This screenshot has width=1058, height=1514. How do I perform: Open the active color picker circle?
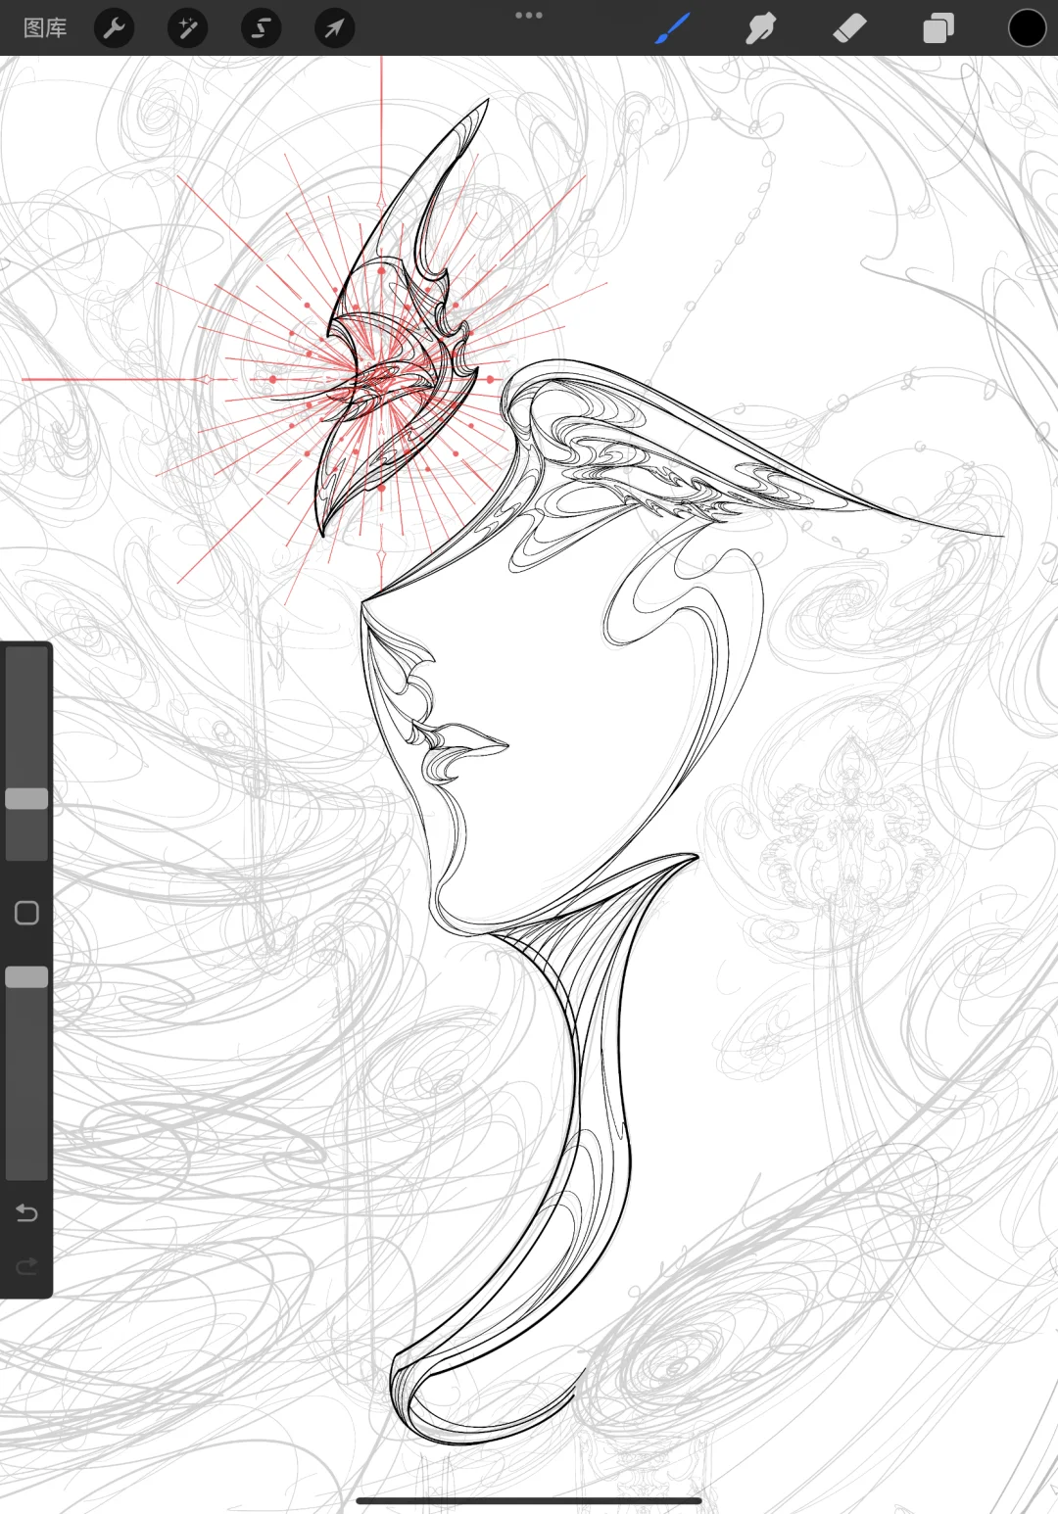pyautogui.click(x=1027, y=28)
